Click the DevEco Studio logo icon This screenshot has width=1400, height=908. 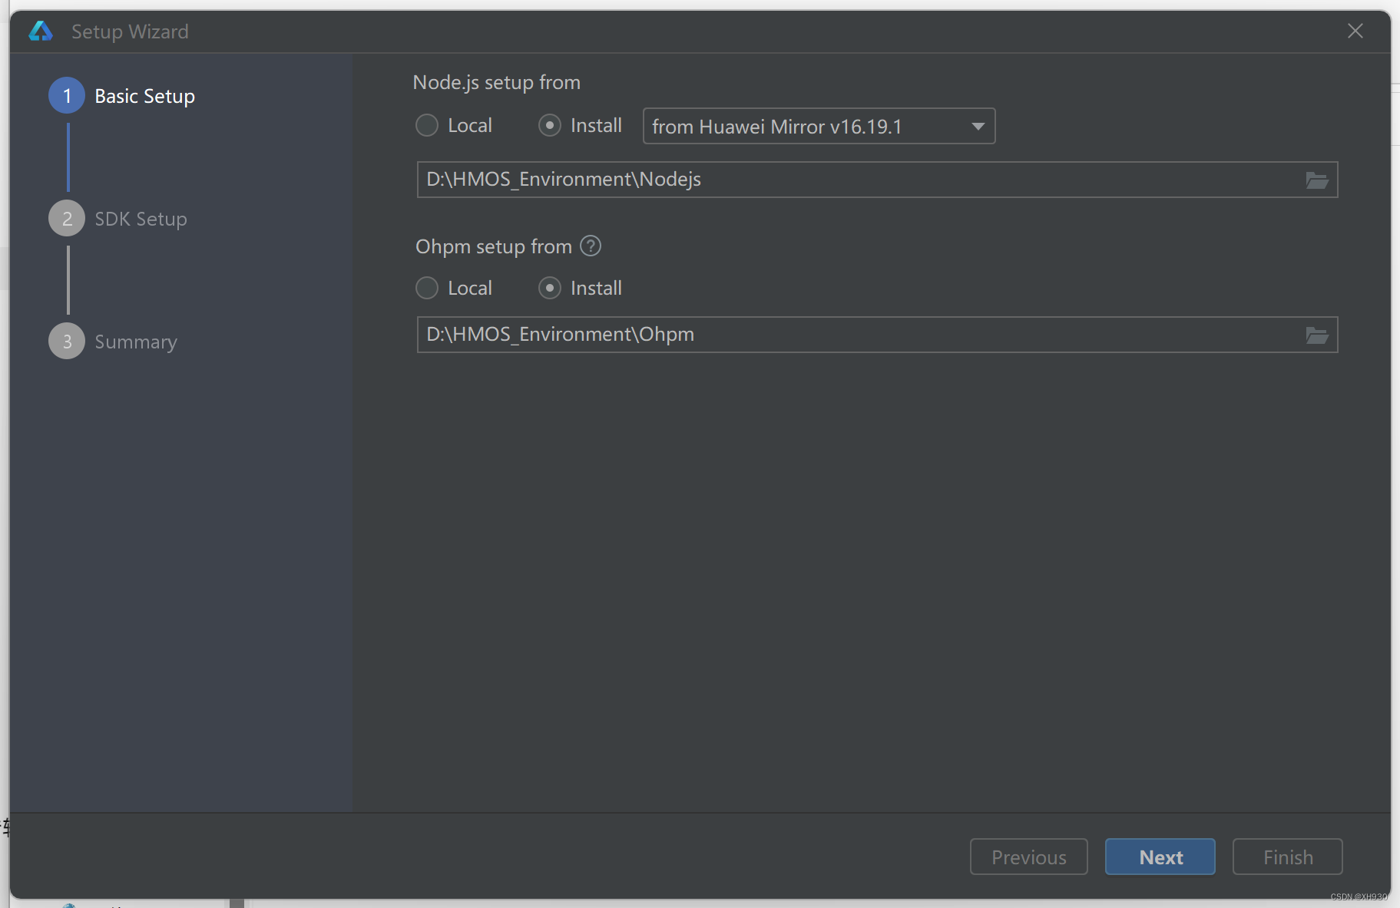(x=41, y=31)
